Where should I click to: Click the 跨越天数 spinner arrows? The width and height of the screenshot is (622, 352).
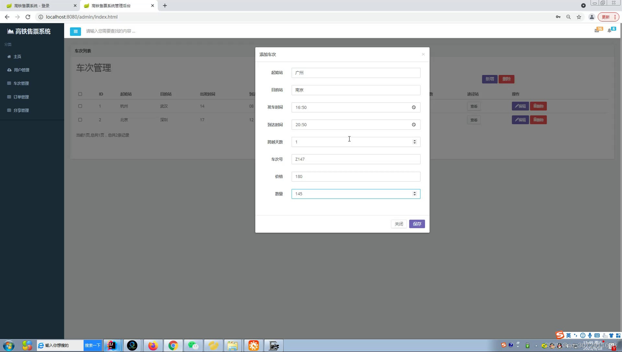[414, 142]
